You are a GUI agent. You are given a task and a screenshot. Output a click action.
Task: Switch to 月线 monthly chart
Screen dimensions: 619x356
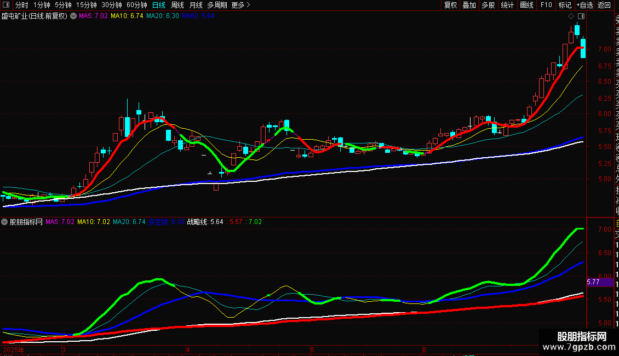click(196, 5)
